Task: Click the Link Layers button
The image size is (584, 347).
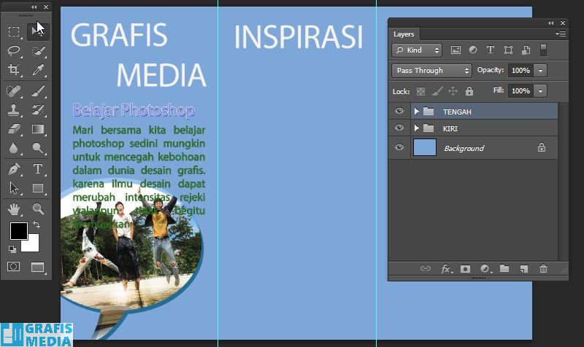Action: coord(426,268)
